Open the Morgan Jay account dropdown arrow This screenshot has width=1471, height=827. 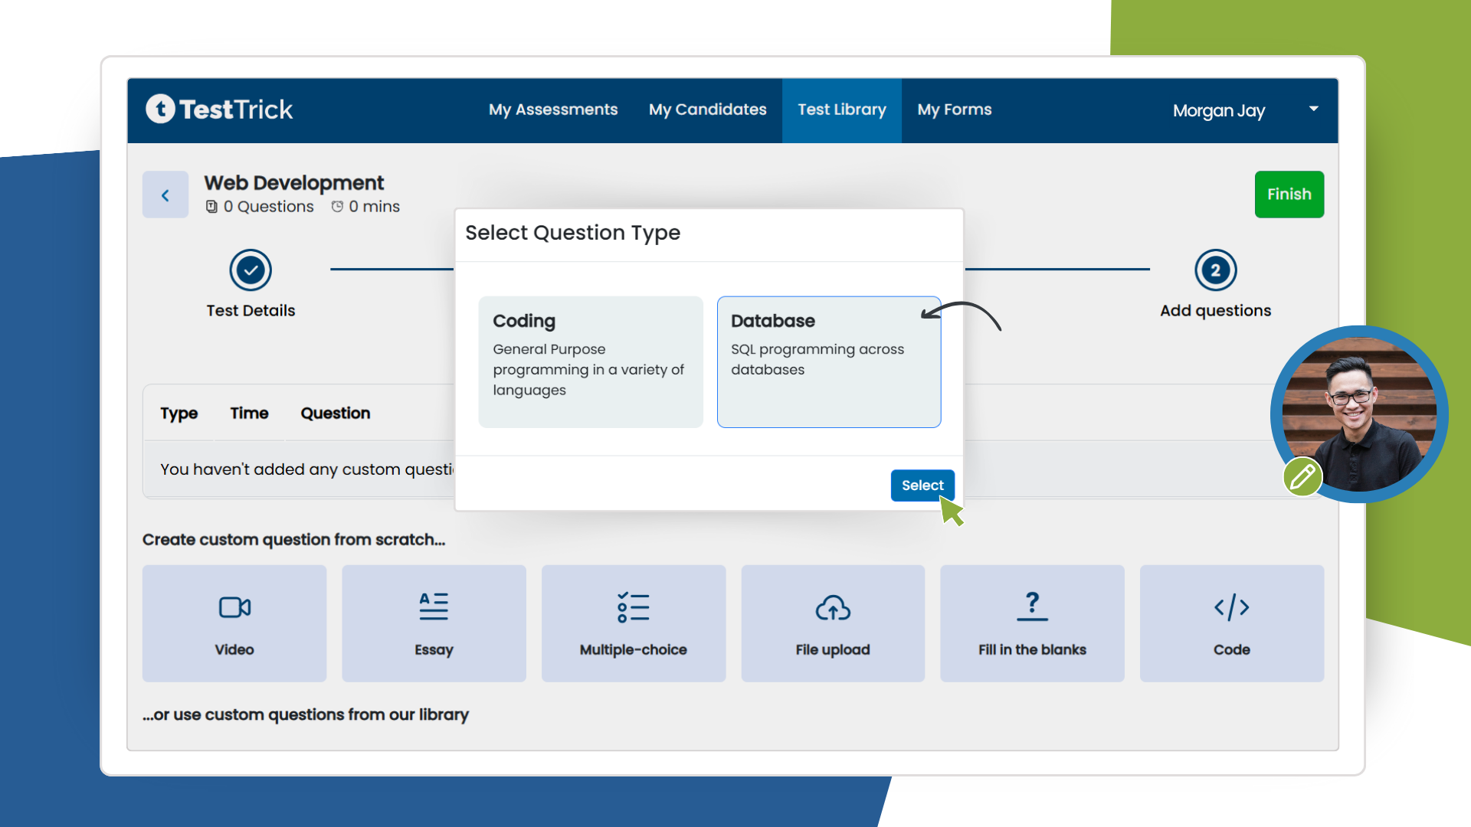[x=1313, y=109]
